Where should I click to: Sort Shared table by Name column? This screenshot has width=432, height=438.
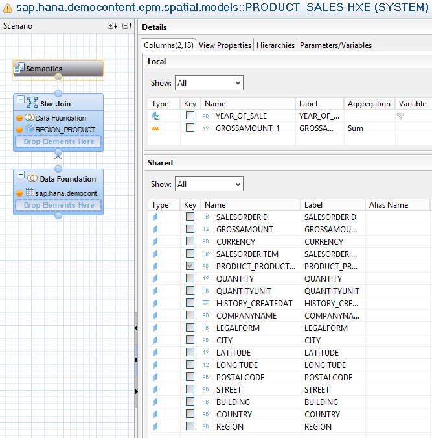click(251, 205)
